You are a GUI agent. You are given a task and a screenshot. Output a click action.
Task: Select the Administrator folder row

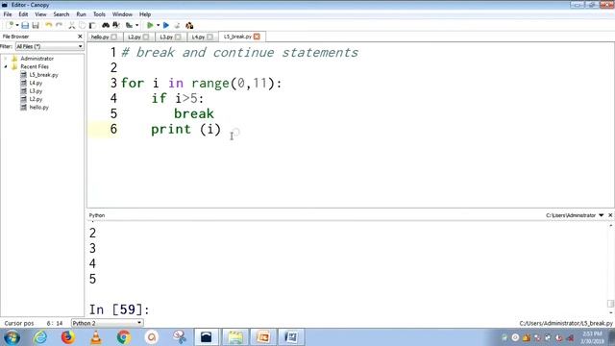(37, 59)
